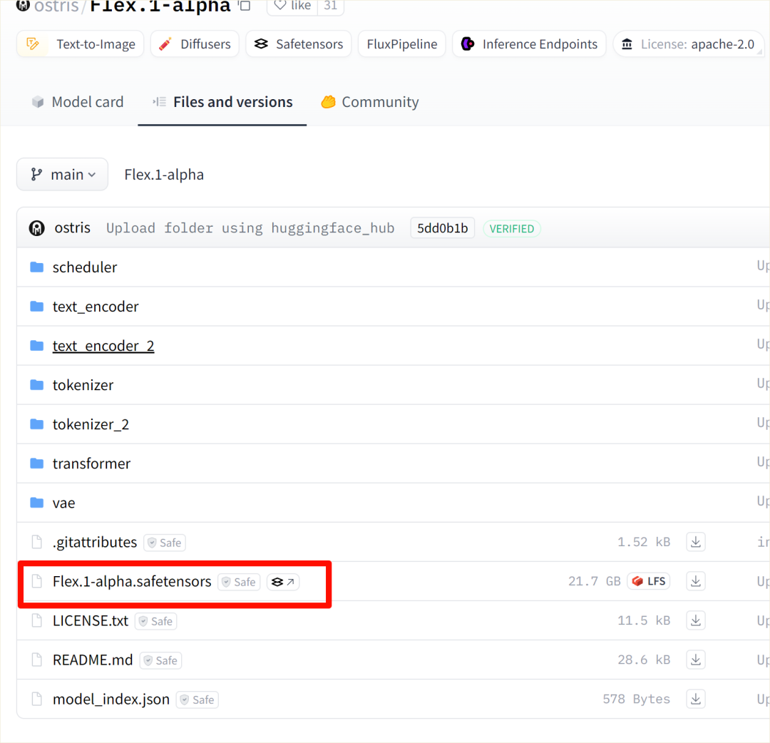Open the safetensors viewer for Flex.1-alpha.safetensors
The height and width of the screenshot is (743, 770).
[x=282, y=582]
